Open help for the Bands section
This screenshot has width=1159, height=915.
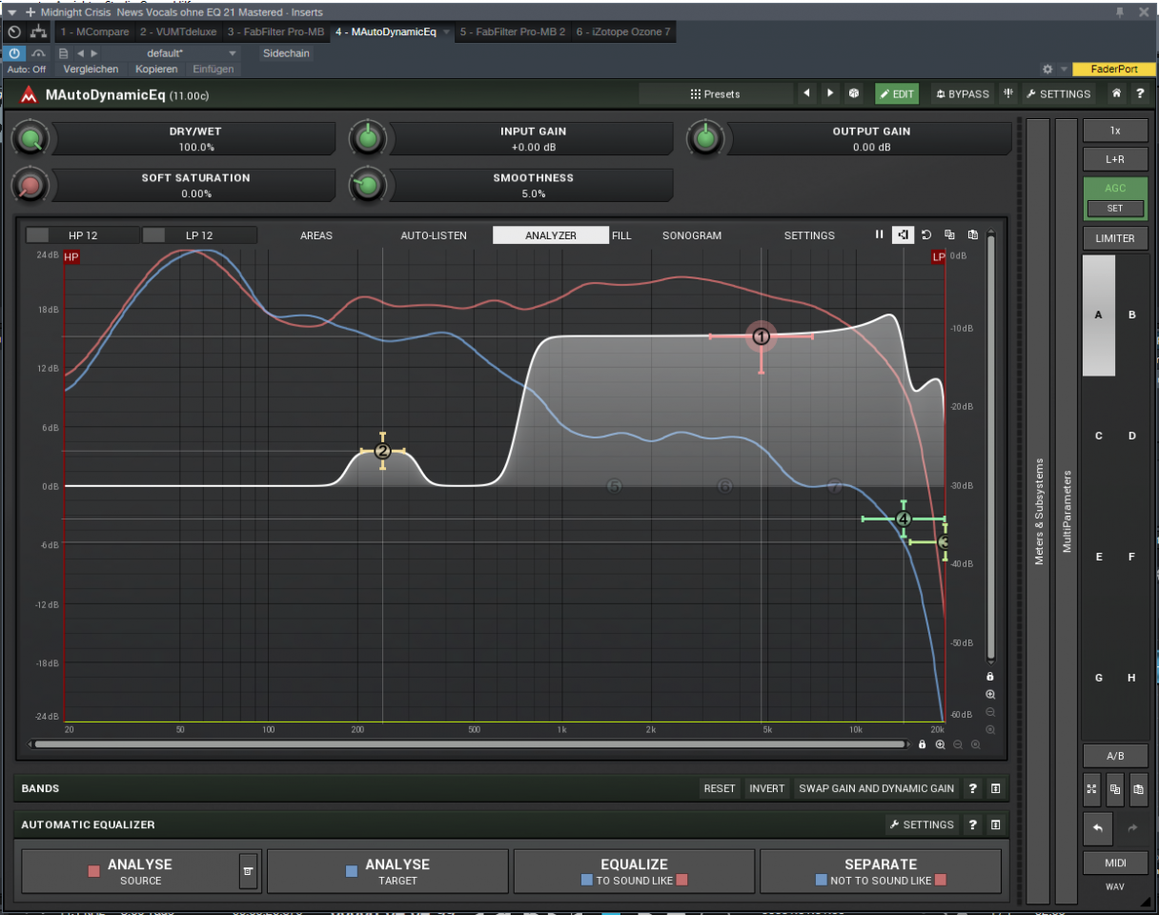point(972,788)
